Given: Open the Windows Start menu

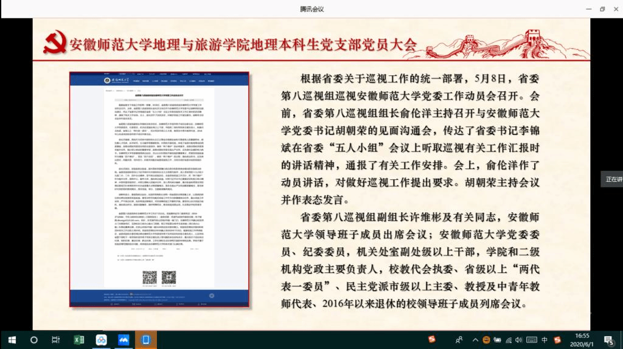Looking at the screenshot, I should pos(12,339).
